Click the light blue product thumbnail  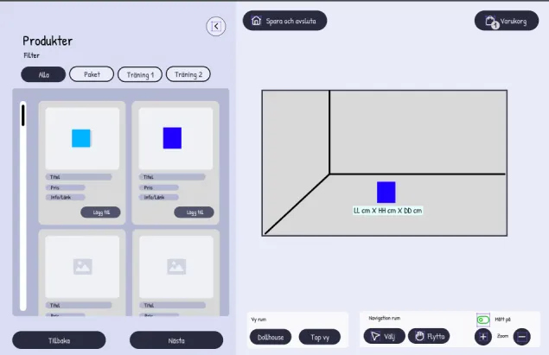point(81,138)
